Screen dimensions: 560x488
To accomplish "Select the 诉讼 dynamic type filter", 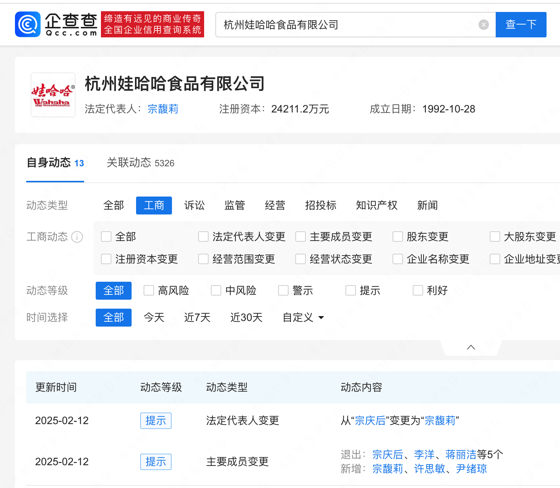I will tap(194, 206).
